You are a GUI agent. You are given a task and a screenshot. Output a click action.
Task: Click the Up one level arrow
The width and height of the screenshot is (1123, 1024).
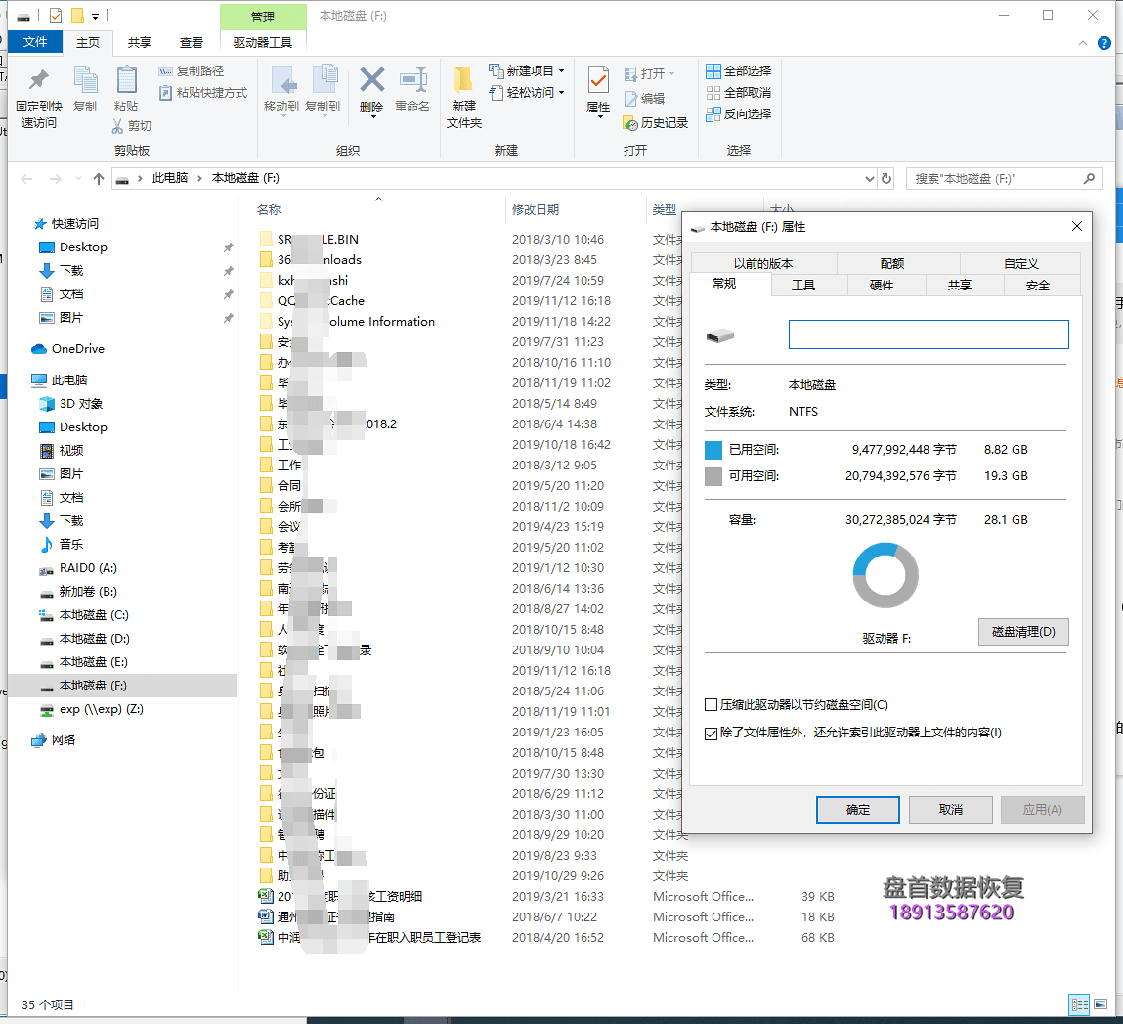(x=99, y=178)
